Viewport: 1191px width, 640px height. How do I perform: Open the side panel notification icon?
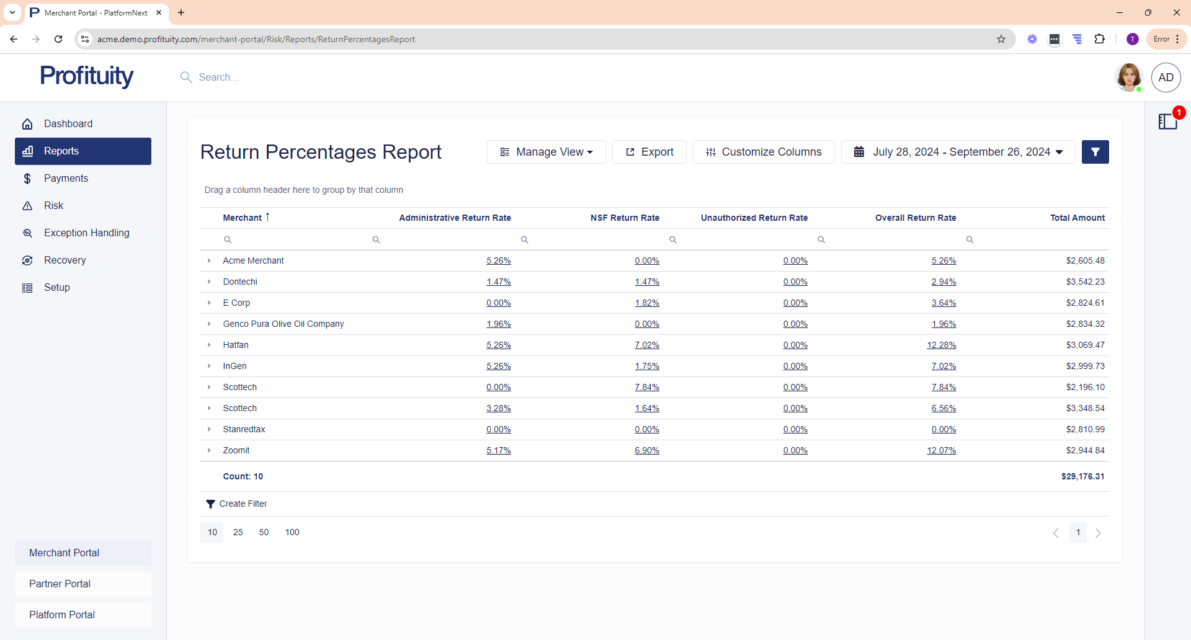(1168, 122)
